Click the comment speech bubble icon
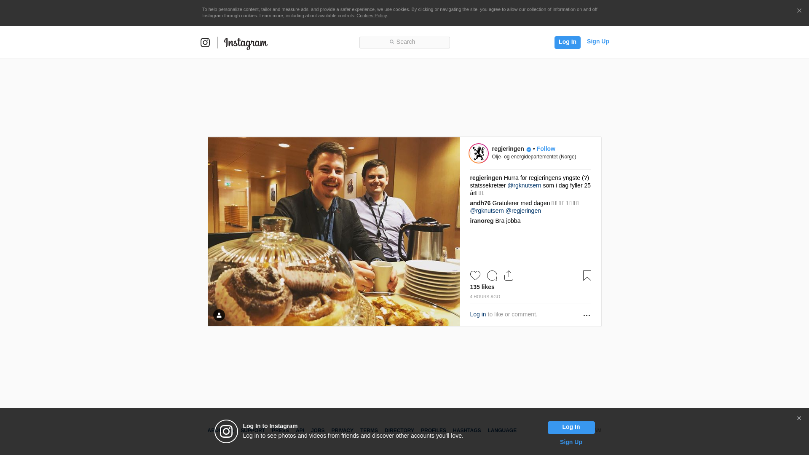Image resolution: width=809 pixels, height=455 pixels. point(492,276)
